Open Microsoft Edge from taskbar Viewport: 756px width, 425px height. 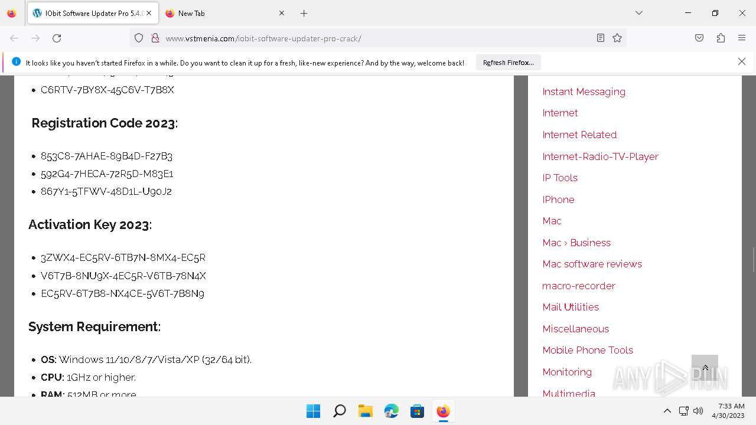(391, 411)
